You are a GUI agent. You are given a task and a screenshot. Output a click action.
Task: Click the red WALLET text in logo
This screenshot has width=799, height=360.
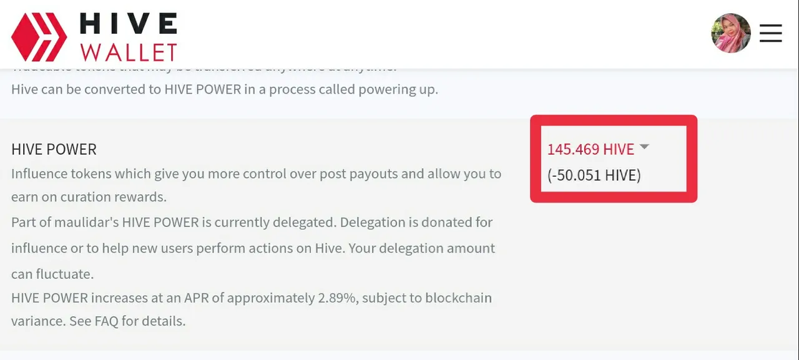coord(129,52)
